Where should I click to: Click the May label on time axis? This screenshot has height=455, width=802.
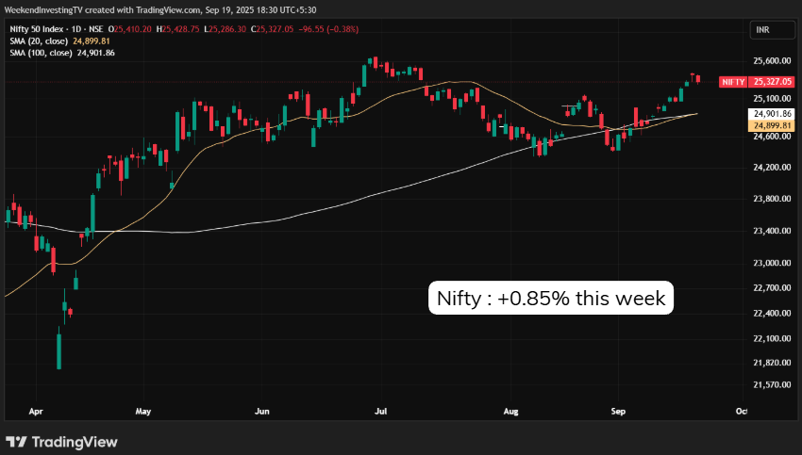coord(143,411)
